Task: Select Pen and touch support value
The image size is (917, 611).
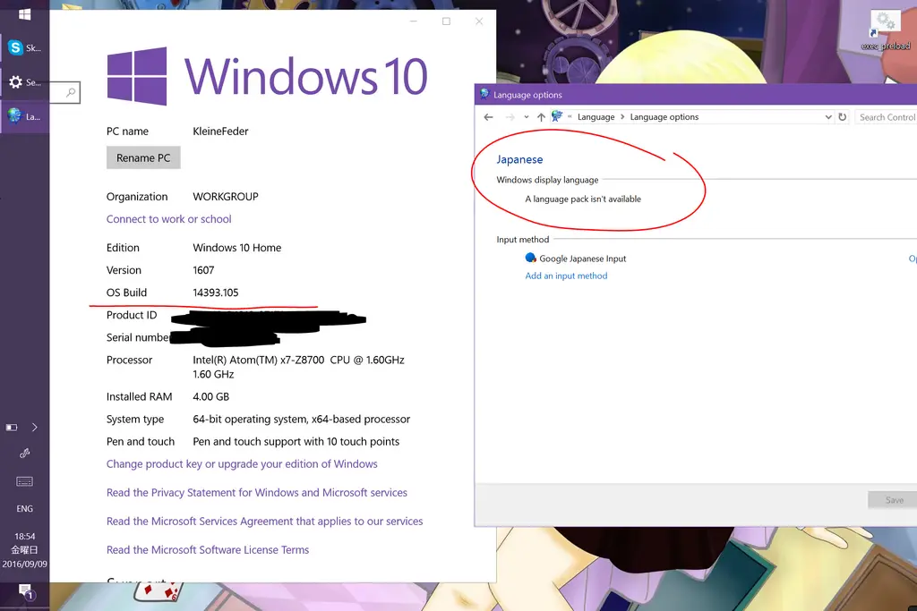Action: pyautogui.click(x=296, y=442)
